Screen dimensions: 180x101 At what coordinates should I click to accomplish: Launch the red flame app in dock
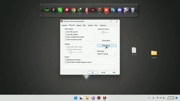[x=67, y=10]
